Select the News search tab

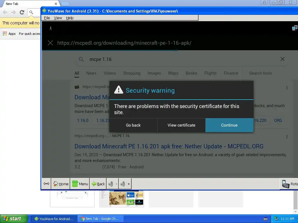(x=91, y=73)
